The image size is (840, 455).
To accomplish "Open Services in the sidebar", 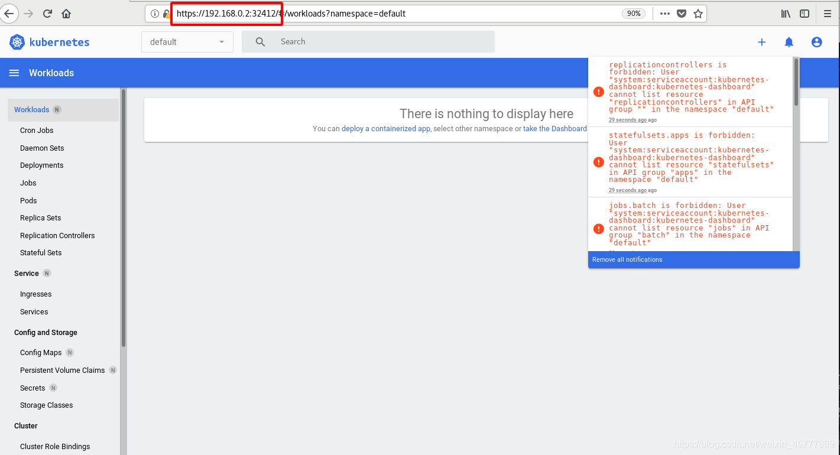I will click(x=34, y=312).
